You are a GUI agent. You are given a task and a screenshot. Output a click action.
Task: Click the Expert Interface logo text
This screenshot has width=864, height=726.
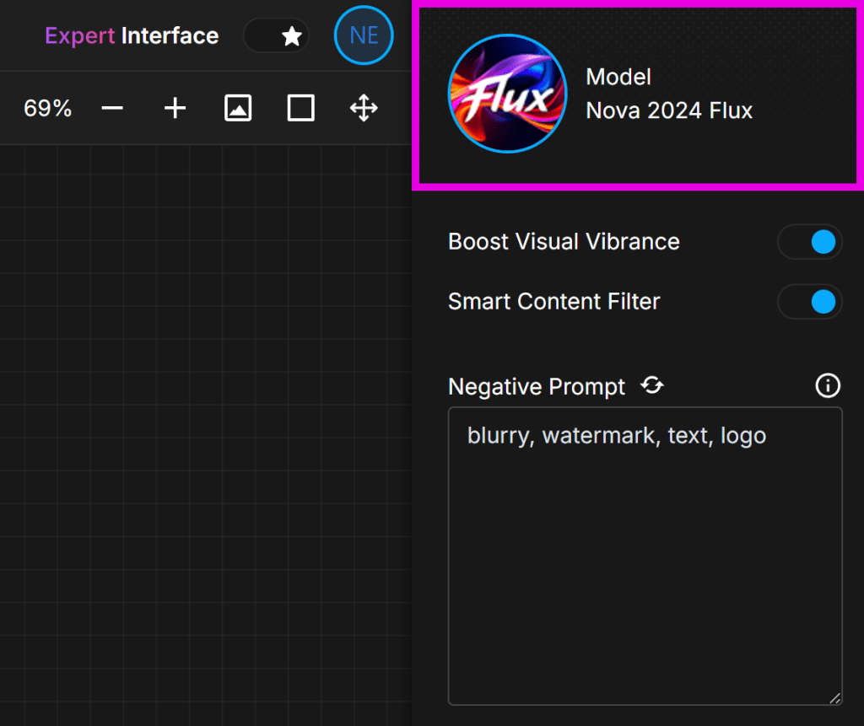tap(132, 35)
